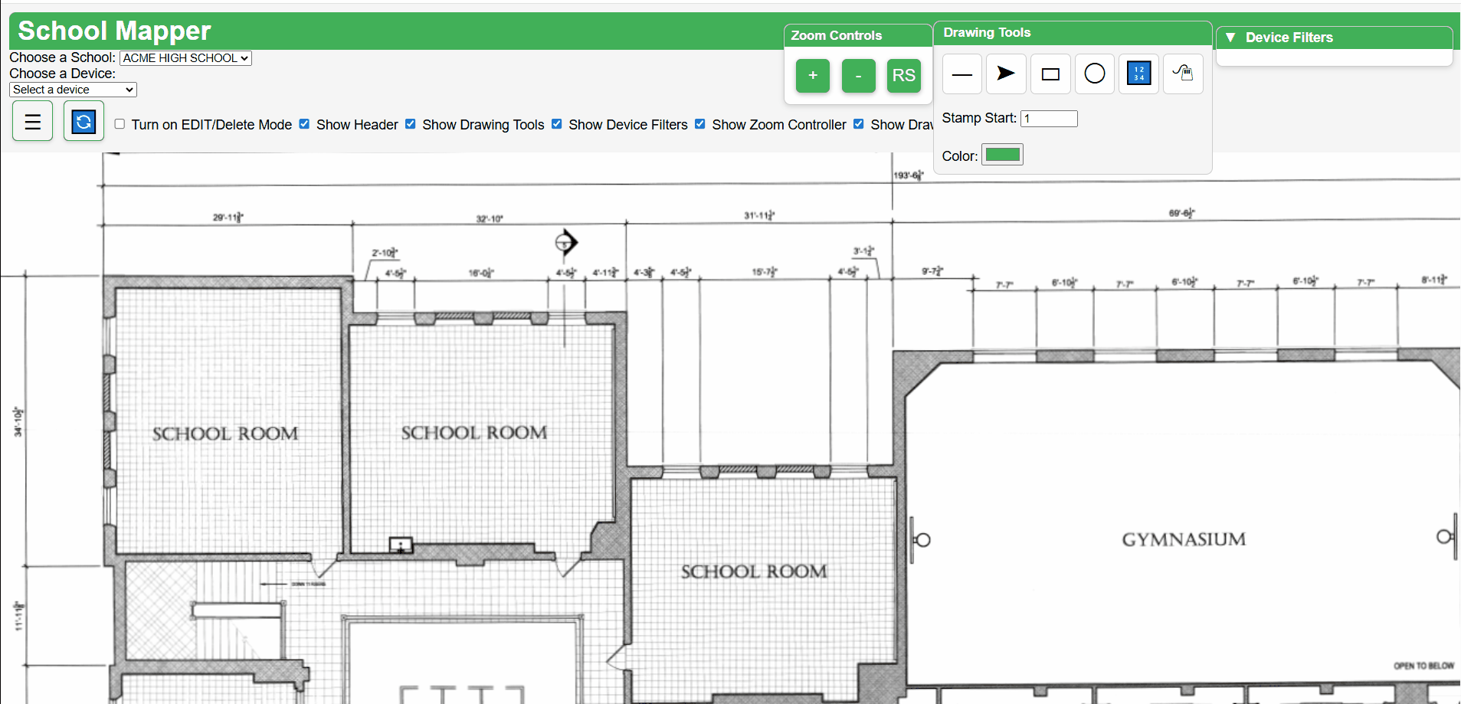Screen dimensions: 1461x704
Task: Click the blue refresh icon
Action: (84, 122)
